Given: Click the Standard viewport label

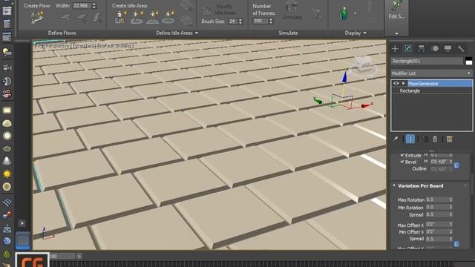Looking at the screenshot, I should [x=84, y=46].
